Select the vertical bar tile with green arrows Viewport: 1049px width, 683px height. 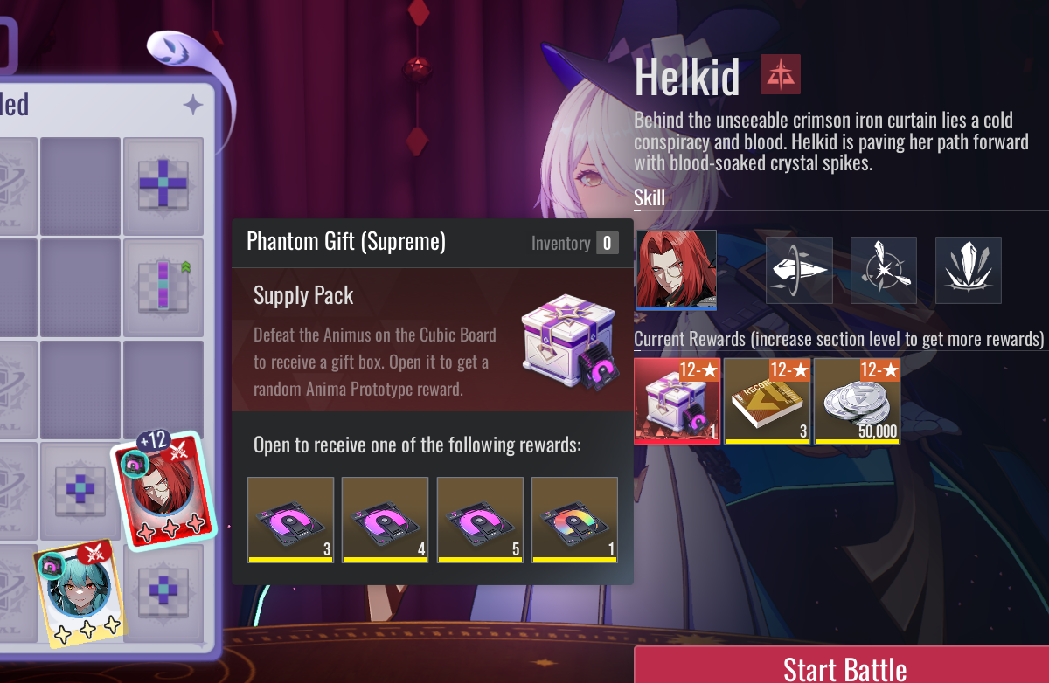[x=163, y=286]
